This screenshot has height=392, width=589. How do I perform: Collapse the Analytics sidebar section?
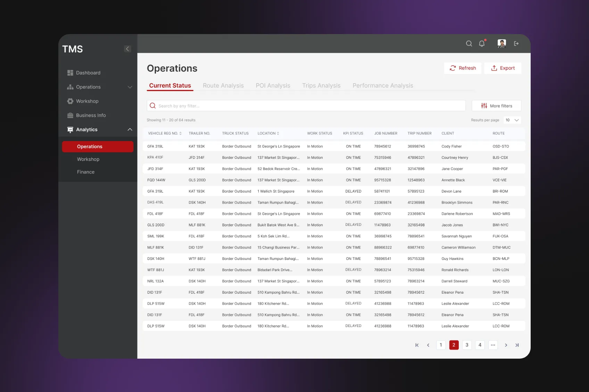tap(130, 130)
